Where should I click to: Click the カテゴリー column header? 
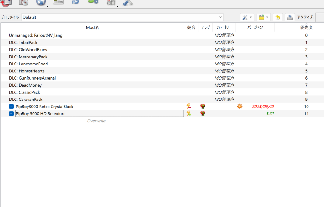[x=224, y=27]
